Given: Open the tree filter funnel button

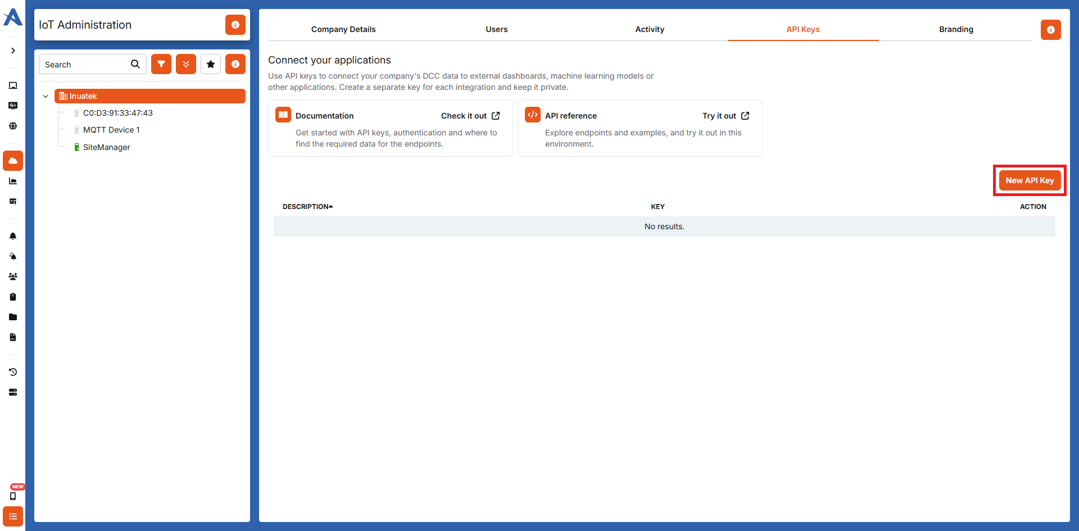Looking at the screenshot, I should tap(161, 64).
